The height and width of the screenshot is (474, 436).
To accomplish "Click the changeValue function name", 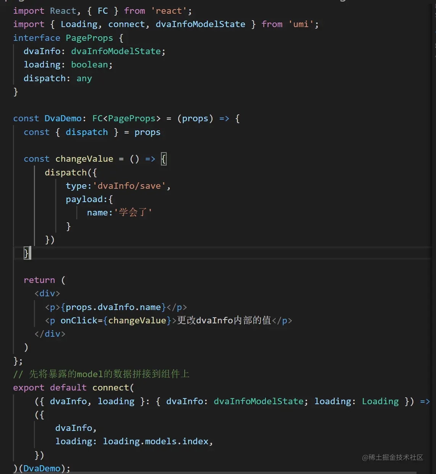I will [84, 159].
